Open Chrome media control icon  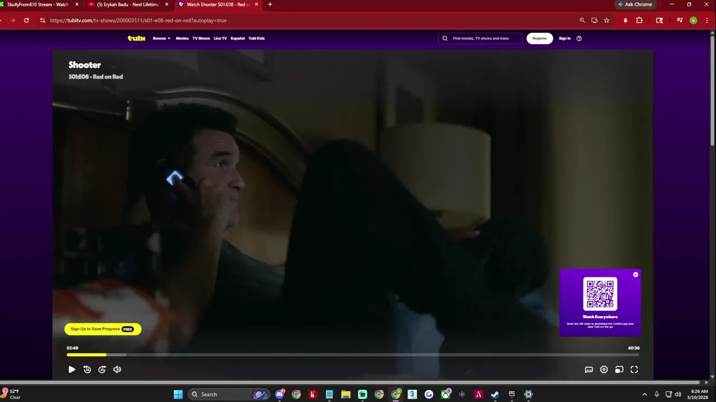(x=680, y=20)
